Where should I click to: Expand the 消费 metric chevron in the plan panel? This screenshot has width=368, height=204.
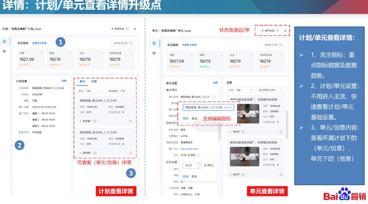pyautogui.click(x=41, y=53)
